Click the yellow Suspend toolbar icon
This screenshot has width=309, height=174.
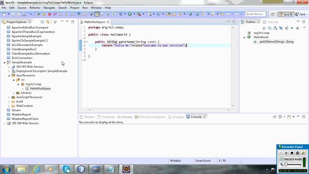(x=44, y=14)
